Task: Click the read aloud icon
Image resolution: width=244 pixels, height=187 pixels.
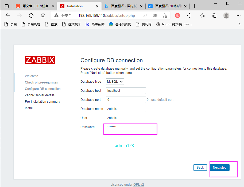Action: [155, 15]
